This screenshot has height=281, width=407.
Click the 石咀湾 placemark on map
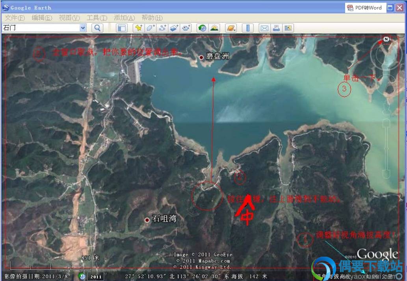147,220
